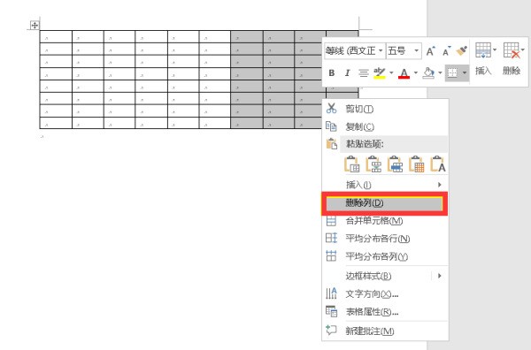This screenshot has width=531, height=350.
Task: Click the shading paint bucket icon
Action: (428, 73)
